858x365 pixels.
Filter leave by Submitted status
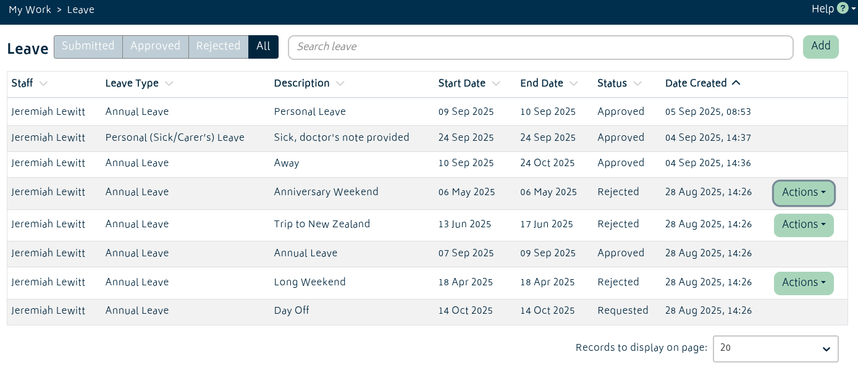(x=88, y=46)
